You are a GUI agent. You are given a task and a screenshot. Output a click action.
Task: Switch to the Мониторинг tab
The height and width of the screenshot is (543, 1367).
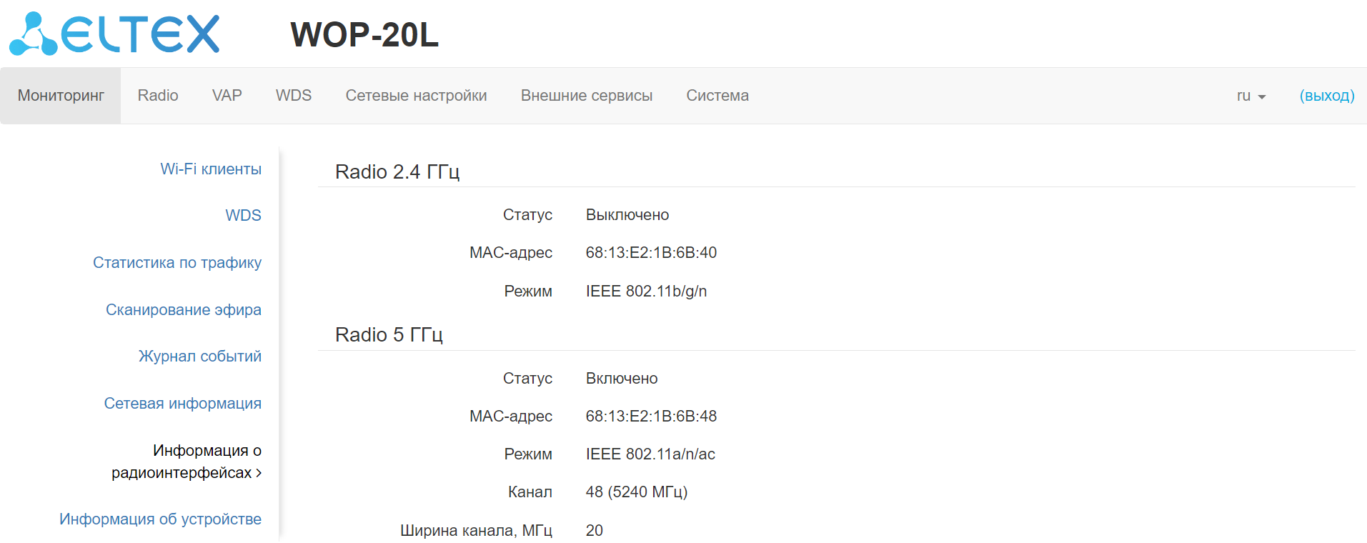pyautogui.click(x=61, y=96)
